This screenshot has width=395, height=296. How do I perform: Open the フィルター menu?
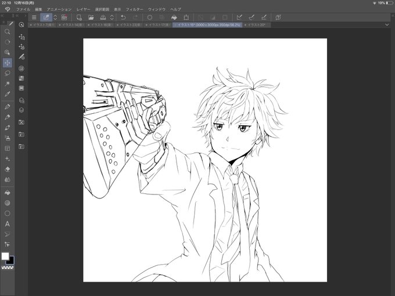[135, 9]
